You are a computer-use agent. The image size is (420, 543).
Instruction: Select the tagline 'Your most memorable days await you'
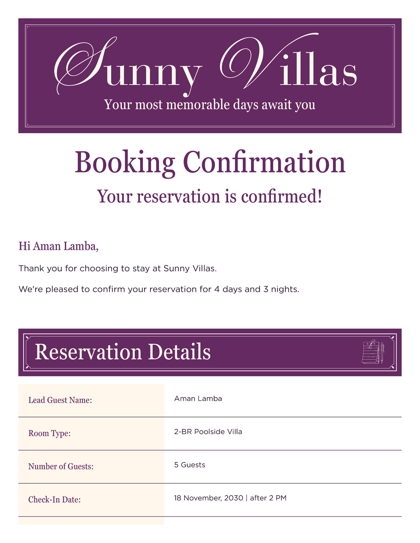pos(210,105)
